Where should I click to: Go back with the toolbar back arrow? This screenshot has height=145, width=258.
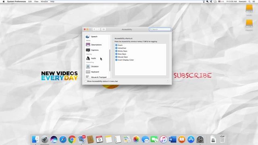pos(94,29)
